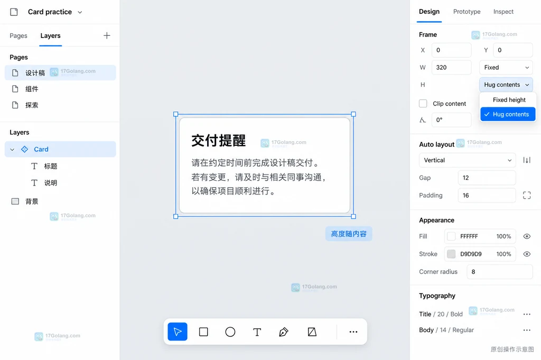The width and height of the screenshot is (541, 360).
Task: Click the Padding input field
Action: [x=487, y=195]
